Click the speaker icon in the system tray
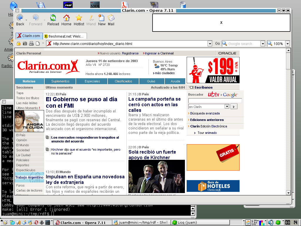 tap(271, 222)
